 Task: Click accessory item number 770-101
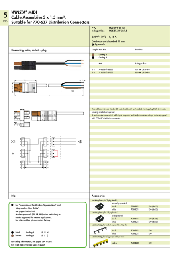point(135,206)
